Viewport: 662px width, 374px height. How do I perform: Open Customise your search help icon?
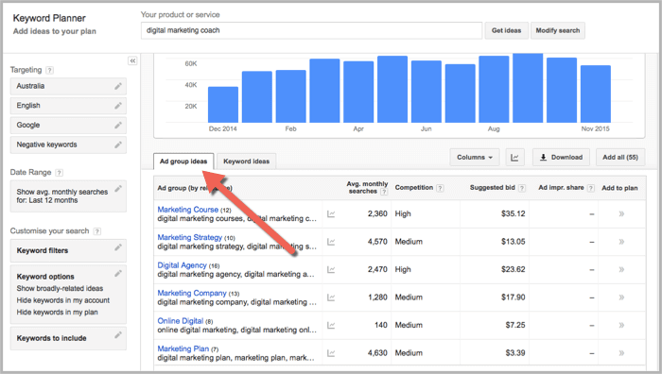click(x=97, y=231)
